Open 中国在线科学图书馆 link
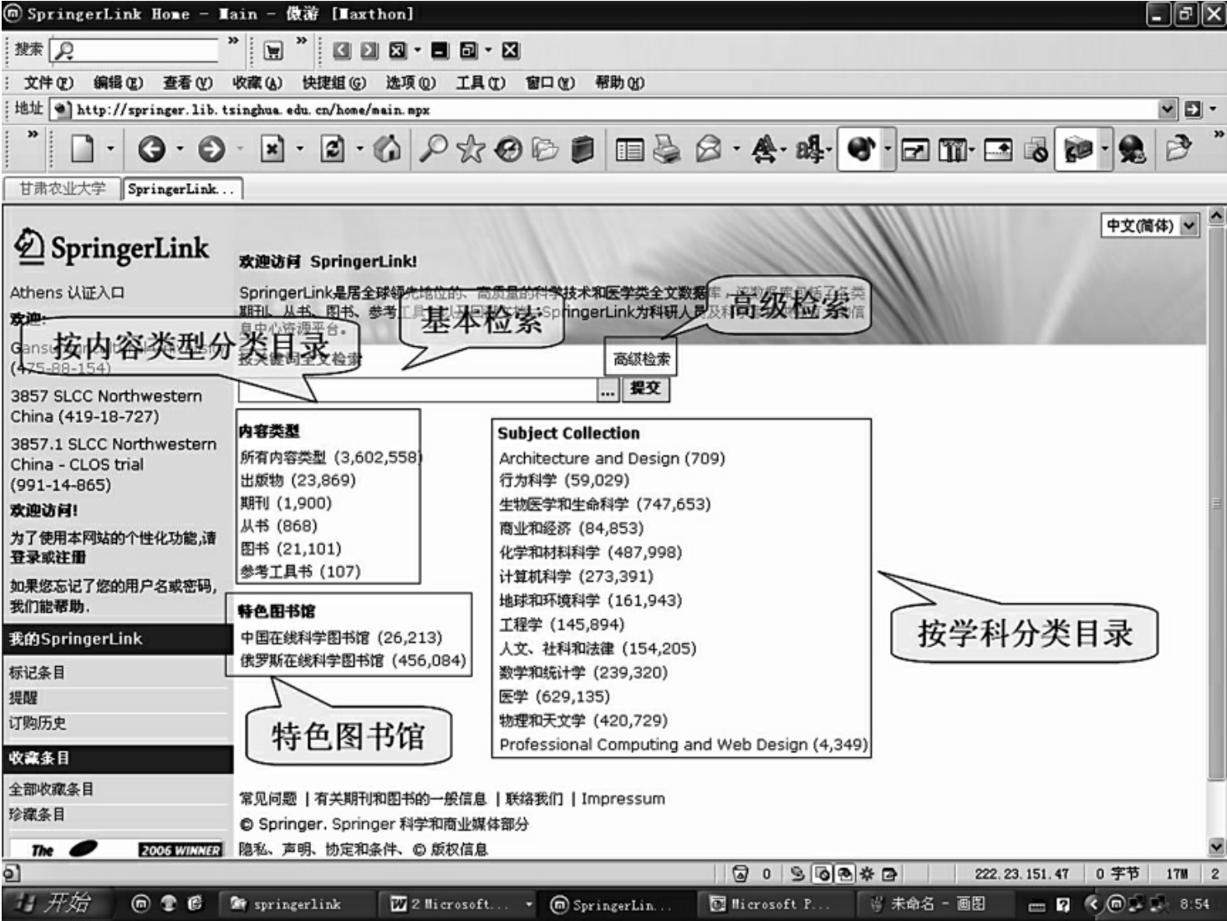Viewport: 1227px width, 921px height. coord(341,638)
